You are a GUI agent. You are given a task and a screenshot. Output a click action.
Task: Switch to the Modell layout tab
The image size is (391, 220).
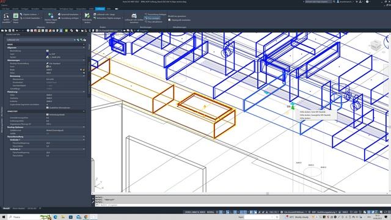point(6,208)
